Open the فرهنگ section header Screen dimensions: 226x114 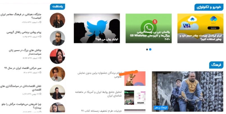click(x=216, y=65)
